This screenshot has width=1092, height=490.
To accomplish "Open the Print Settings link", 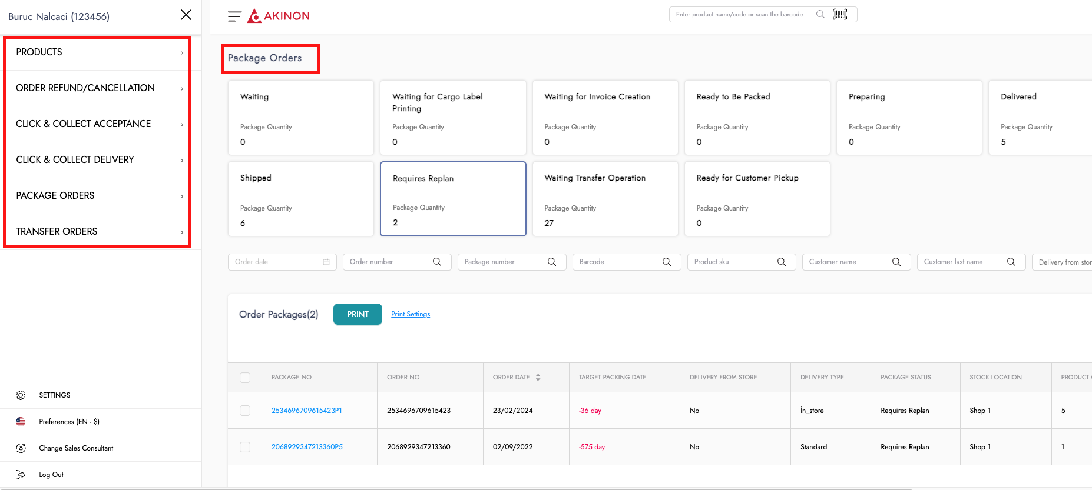I will [411, 314].
